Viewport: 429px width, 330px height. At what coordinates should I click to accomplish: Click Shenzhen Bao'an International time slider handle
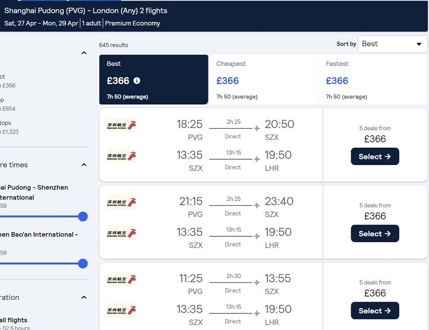[83, 264]
